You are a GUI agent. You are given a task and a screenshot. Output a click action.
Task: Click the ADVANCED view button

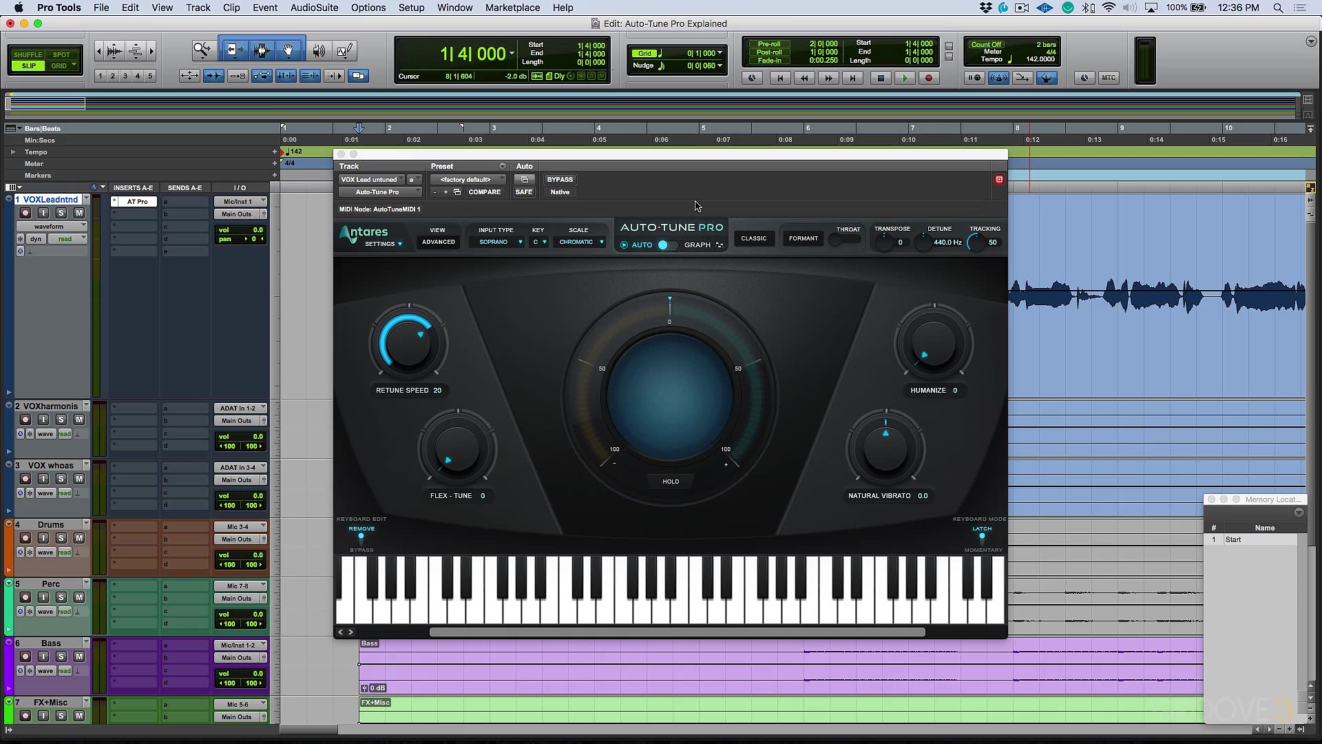(x=439, y=242)
